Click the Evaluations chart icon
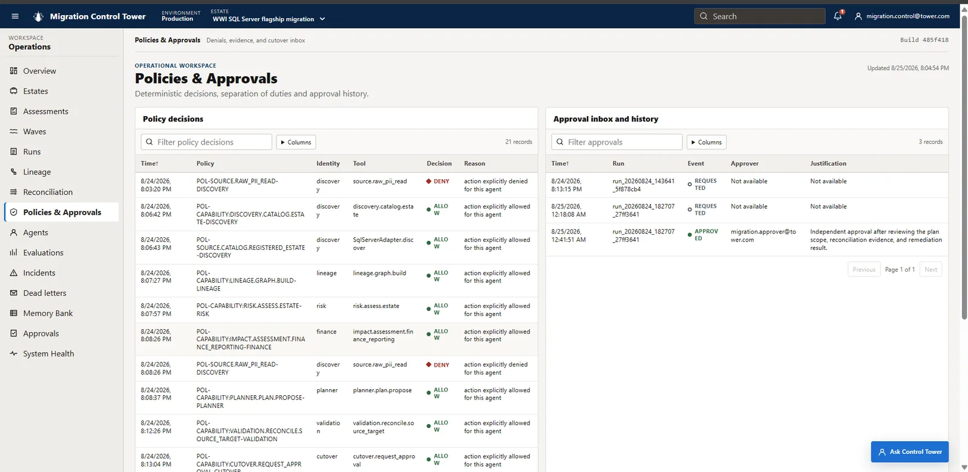The width and height of the screenshot is (968, 472). click(13, 252)
